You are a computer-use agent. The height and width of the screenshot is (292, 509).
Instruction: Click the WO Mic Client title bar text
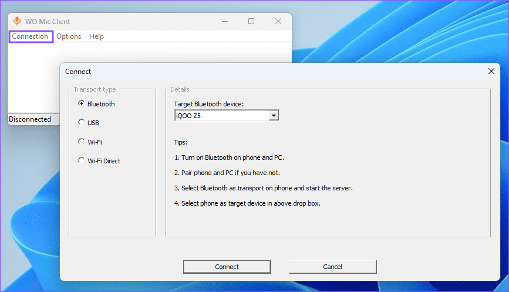tap(48, 21)
